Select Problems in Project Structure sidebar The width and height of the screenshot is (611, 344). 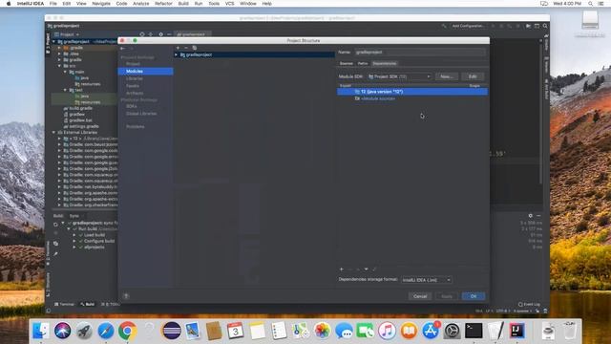(x=136, y=127)
